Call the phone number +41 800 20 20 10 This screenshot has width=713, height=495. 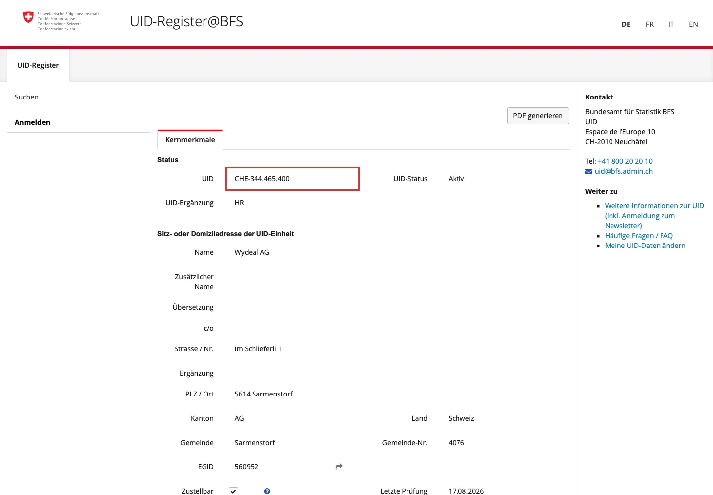click(625, 161)
